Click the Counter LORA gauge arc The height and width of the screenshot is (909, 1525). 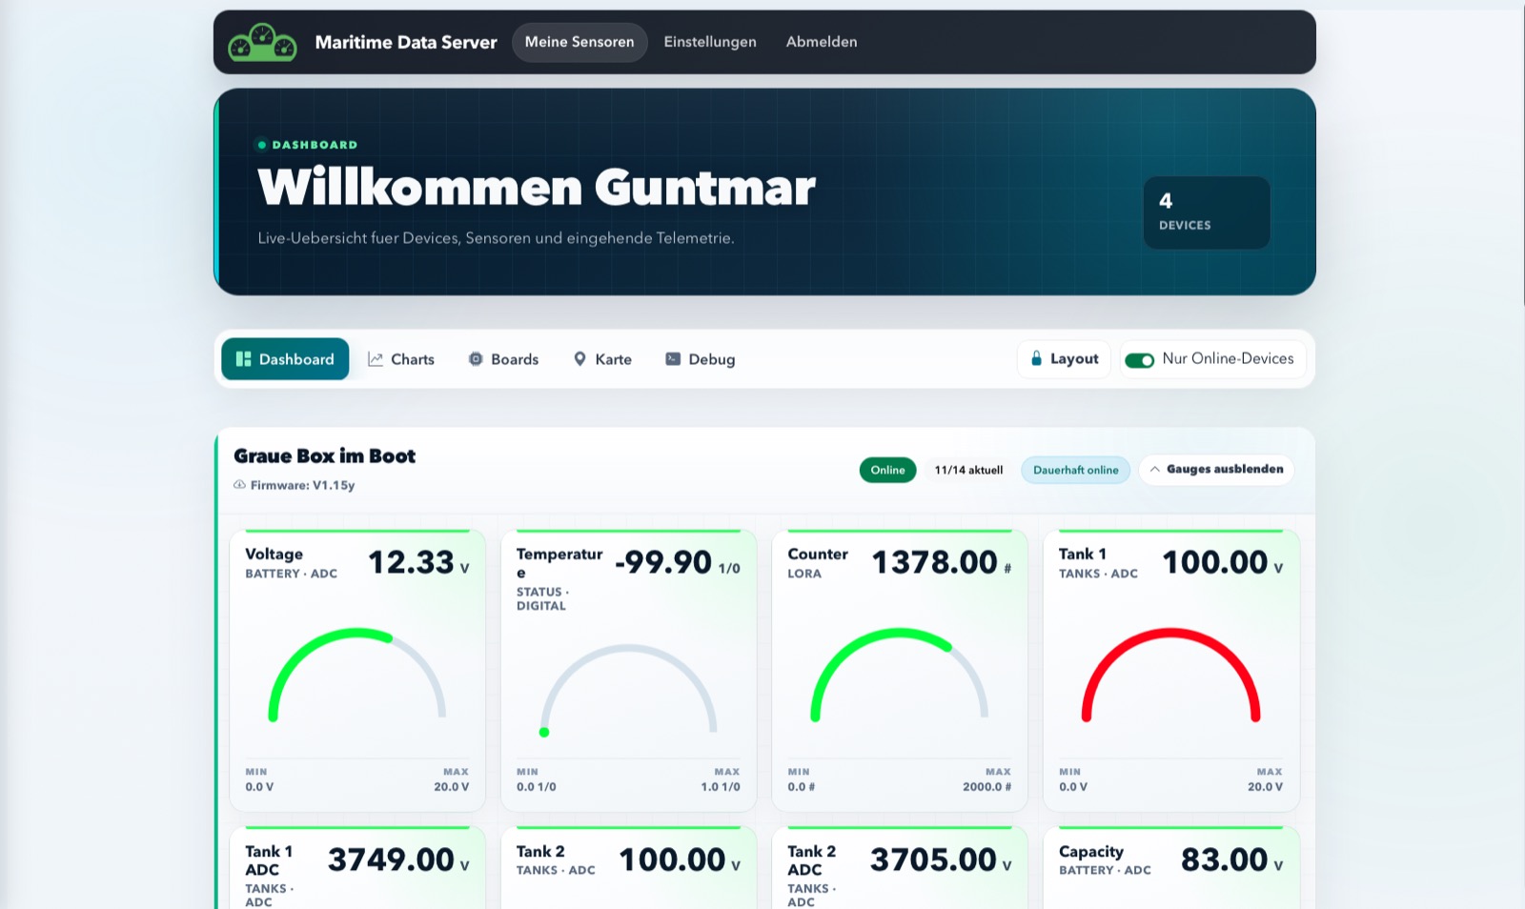pos(900,673)
